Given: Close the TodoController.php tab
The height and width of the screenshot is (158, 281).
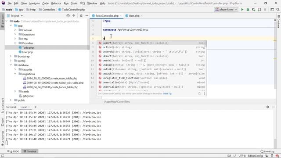Looking at the screenshot, I should pyautogui.click(x=121, y=16).
